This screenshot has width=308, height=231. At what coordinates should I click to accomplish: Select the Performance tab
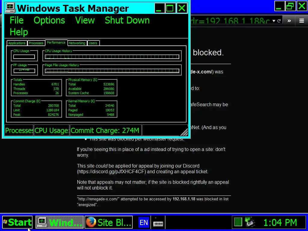click(x=56, y=43)
